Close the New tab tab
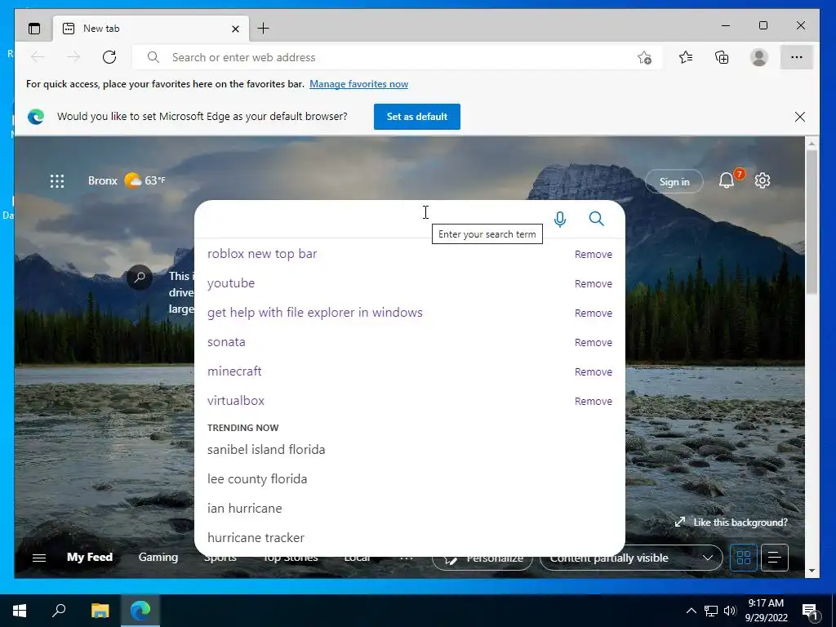 click(235, 29)
